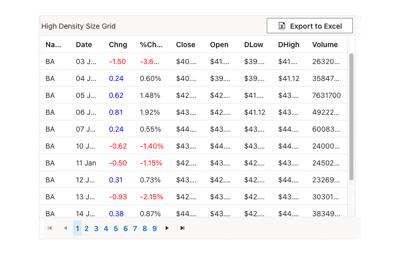Open page 2 in the pager
Viewport: 395px width, 270px height.
click(86, 229)
